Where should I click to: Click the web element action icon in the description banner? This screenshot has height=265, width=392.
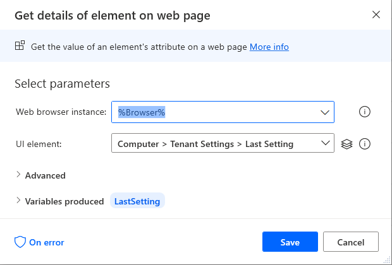click(20, 46)
